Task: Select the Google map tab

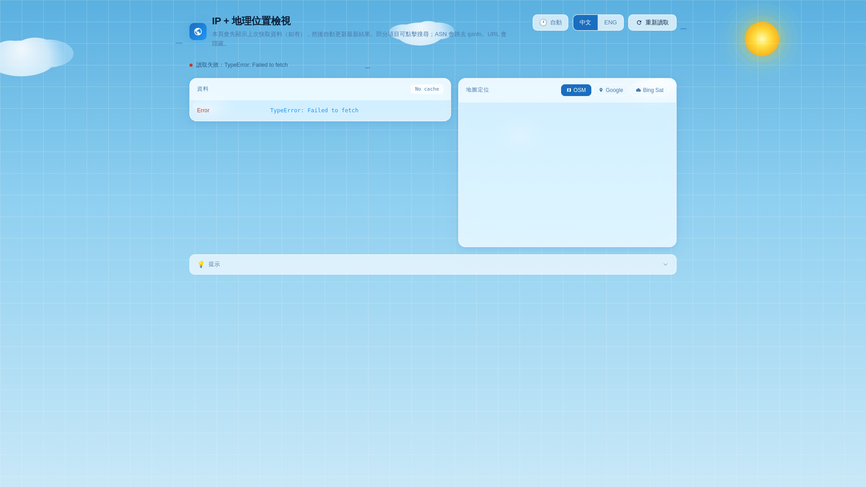Action: (x=611, y=90)
